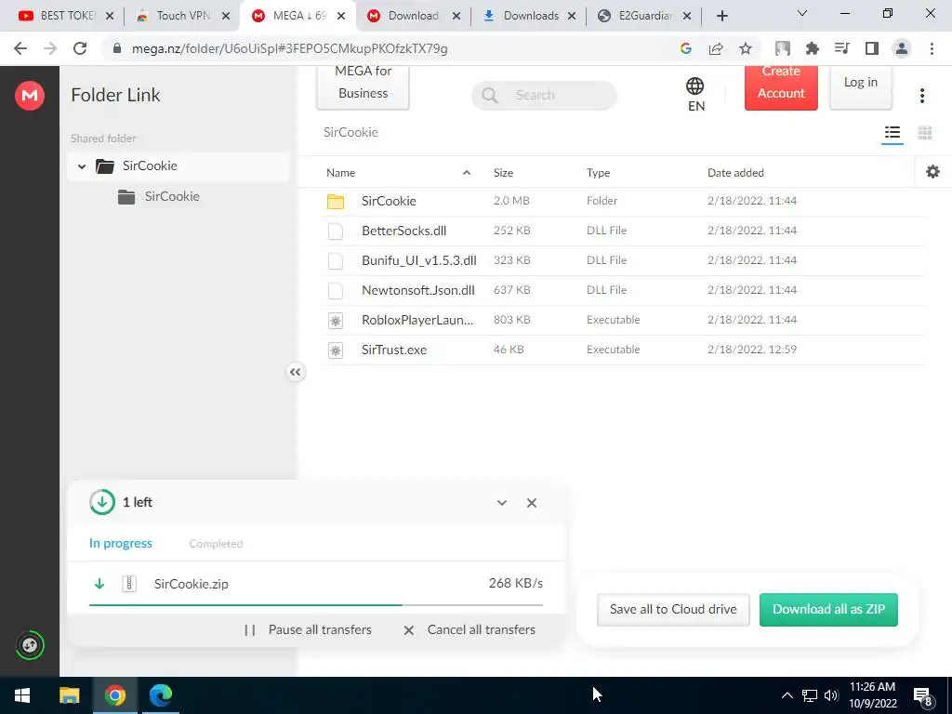Viewport: 952px width, 714px height.
Task: Open tab search dropdown arrow
Action: pos(801,13)
